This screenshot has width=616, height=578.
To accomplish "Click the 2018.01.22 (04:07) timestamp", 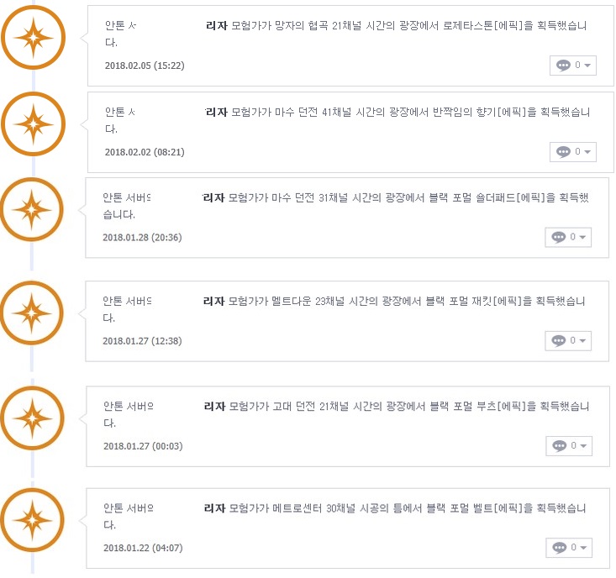I will [143, 548].
